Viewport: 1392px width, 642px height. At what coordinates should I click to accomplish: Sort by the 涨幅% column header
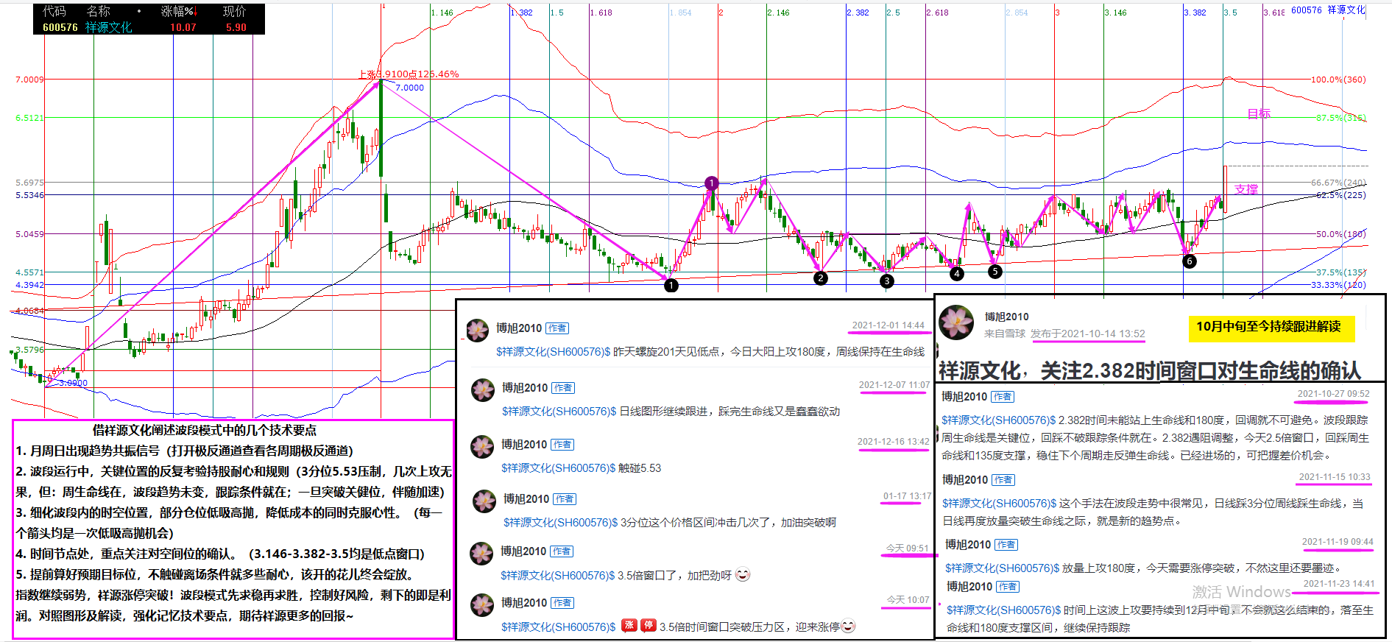(x=178, y=11)
